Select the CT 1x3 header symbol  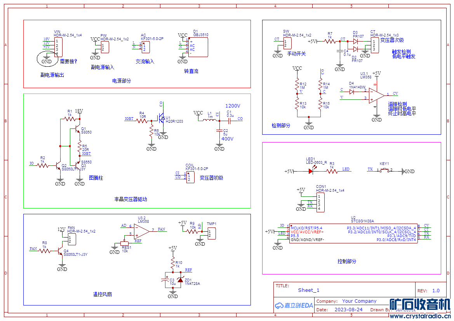(375, 45)
